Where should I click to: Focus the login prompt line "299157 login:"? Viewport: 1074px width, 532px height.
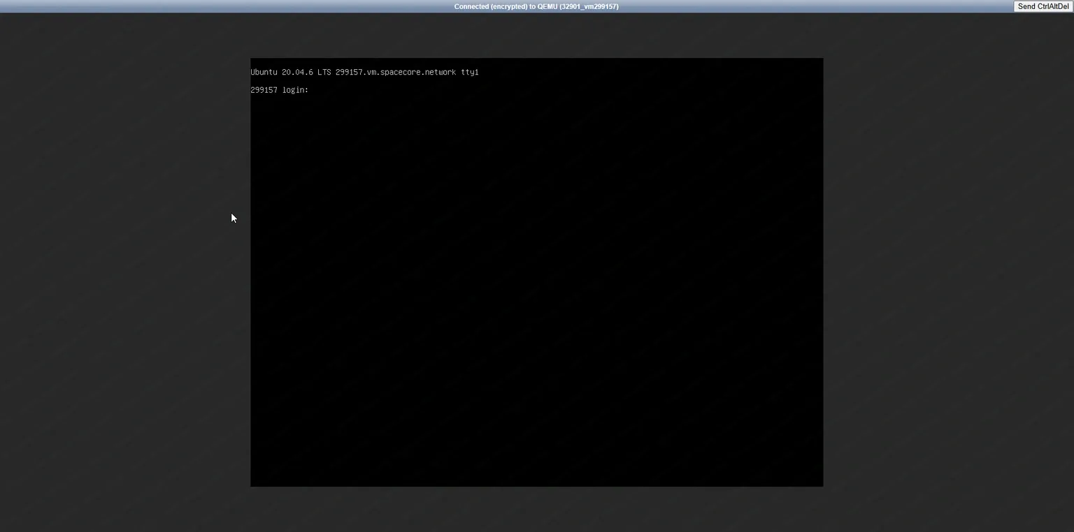click(x=280, y=90)
